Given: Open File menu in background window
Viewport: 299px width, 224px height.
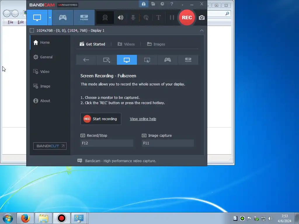Looking at the screenshot, I should [10, 22].
